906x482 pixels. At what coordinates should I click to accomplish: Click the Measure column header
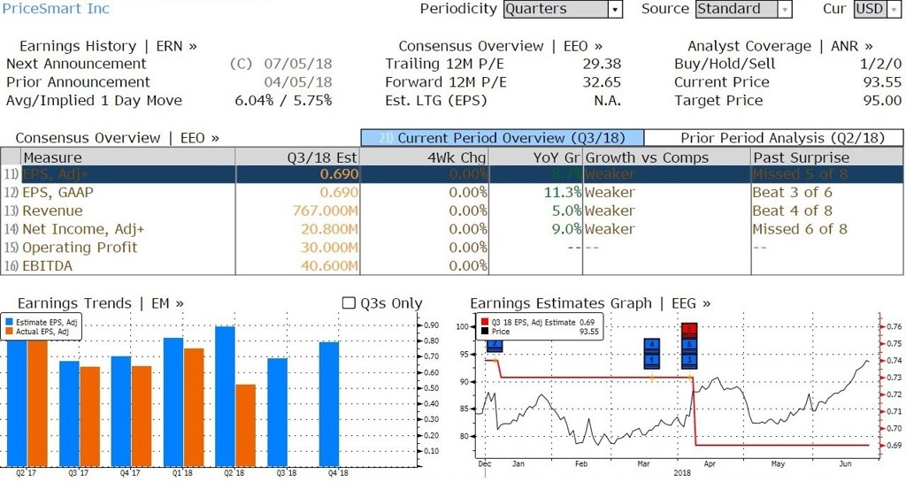[127, 157]
